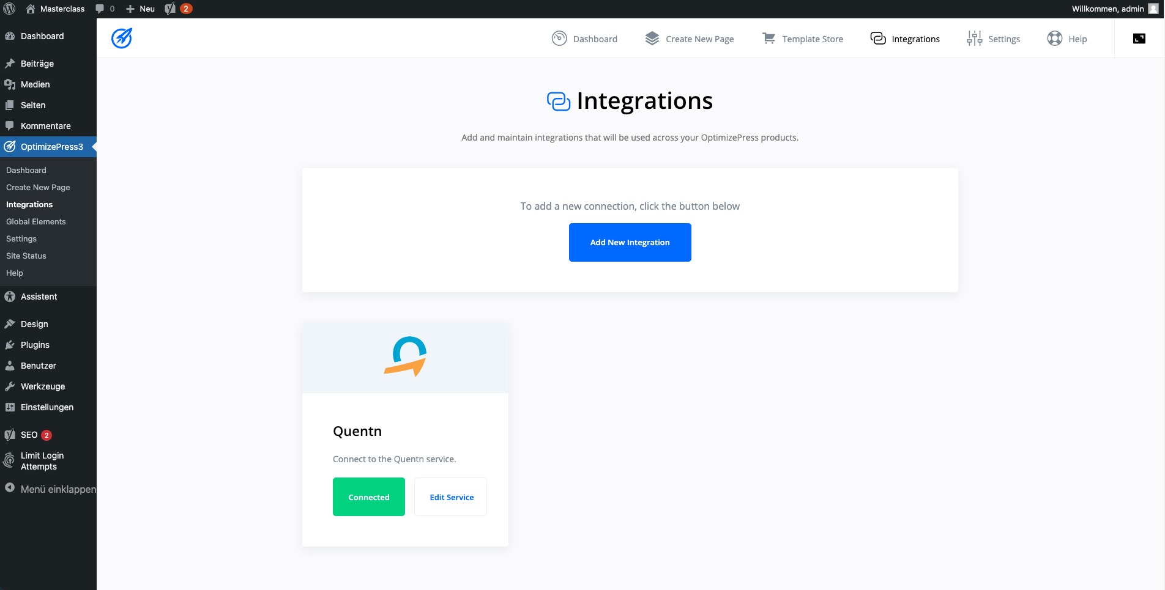Open the Template Store cart icon
This screenshot has width=1165, height=590.
(x=769, y=39)
